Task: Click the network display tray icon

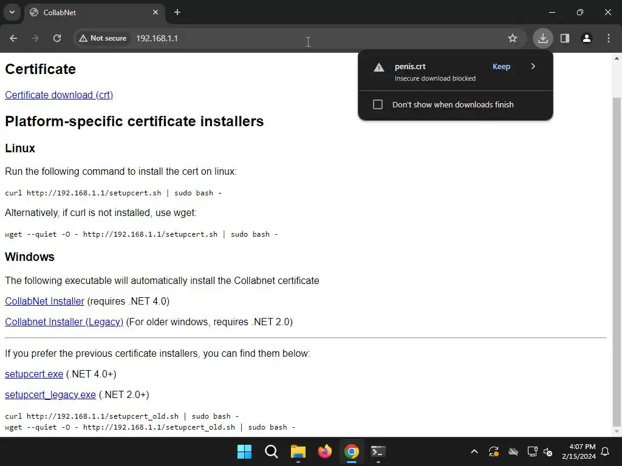Action: click(x=532, y=451)
